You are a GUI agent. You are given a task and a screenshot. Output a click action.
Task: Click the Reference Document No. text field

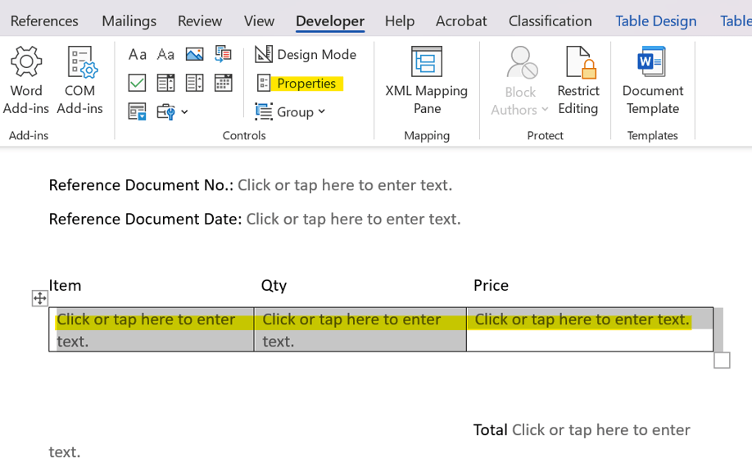(x=344, y=185)
